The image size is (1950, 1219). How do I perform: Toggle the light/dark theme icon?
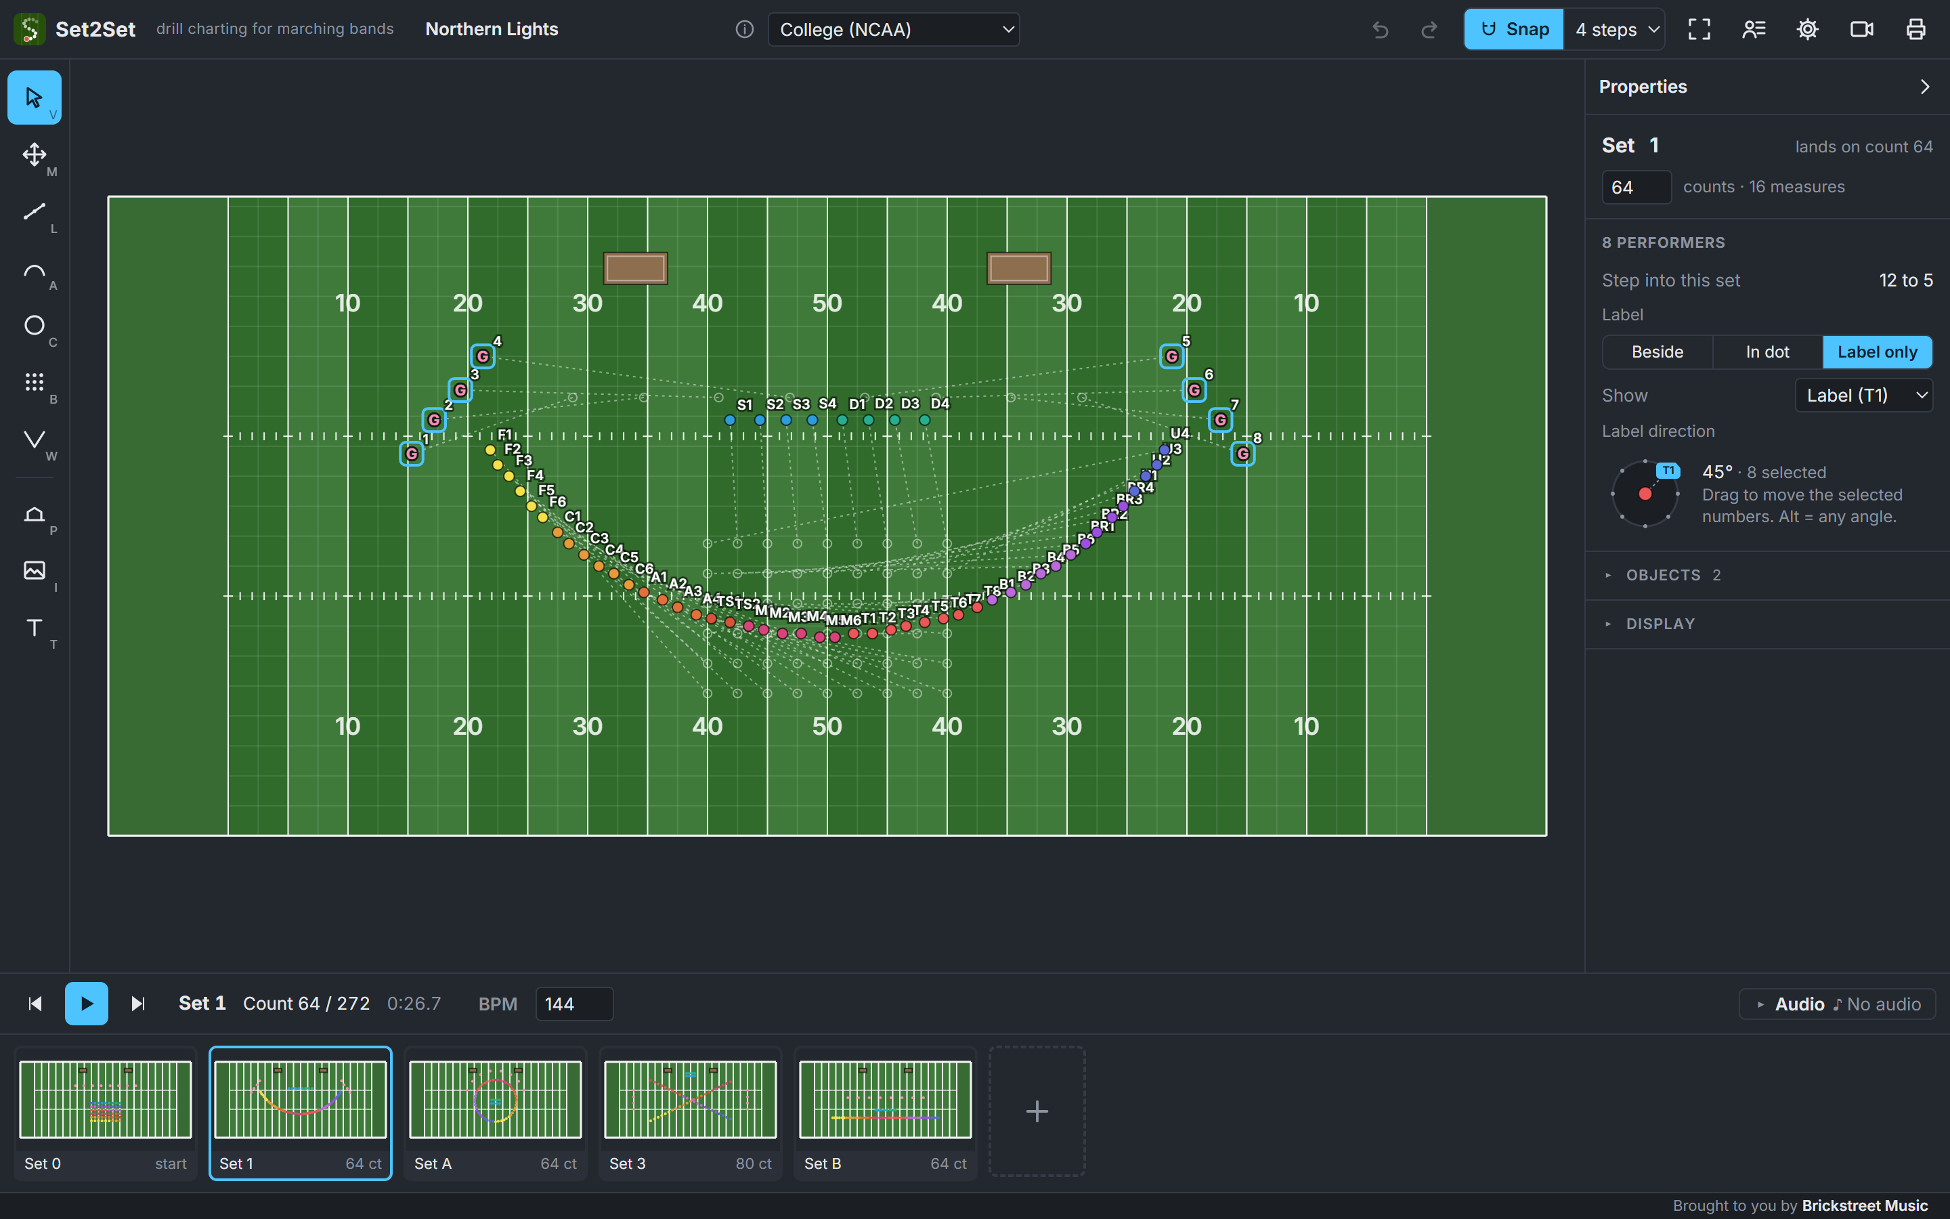click(1807, 30)
